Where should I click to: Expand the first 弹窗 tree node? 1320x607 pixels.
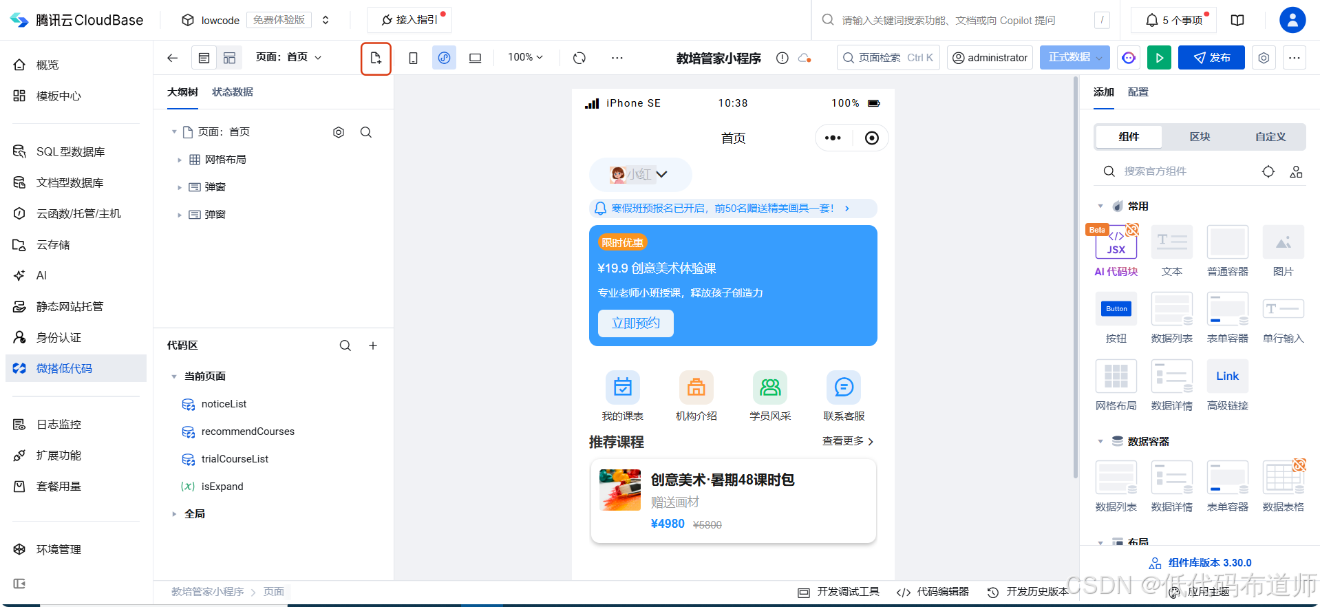(180, 187)
